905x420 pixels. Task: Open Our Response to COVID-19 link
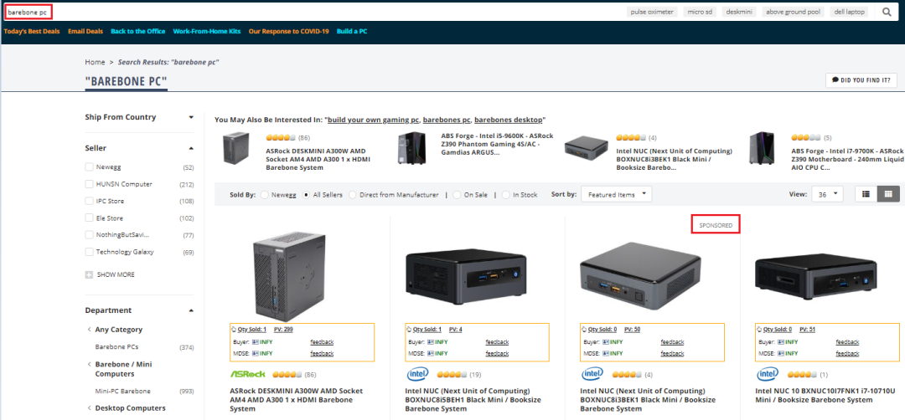click(288, 31)
